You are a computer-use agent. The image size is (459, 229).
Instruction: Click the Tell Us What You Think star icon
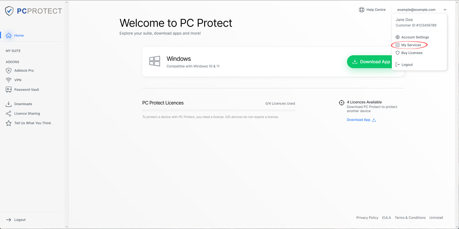coord(9,123)
